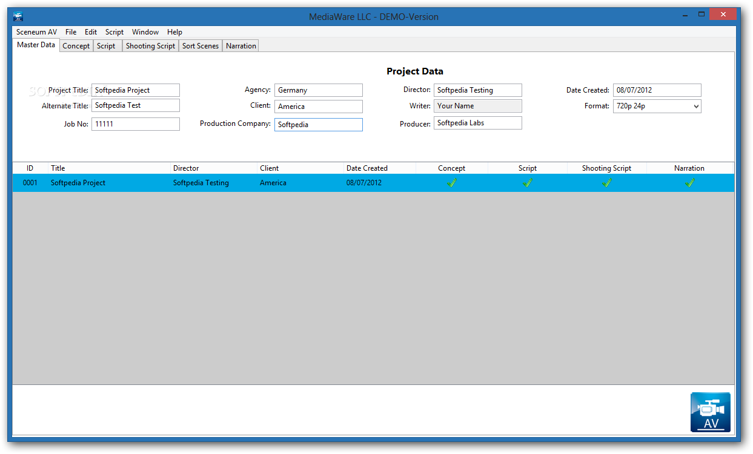
Task: Minimize the MediaWare window
Action: point(684,15)
